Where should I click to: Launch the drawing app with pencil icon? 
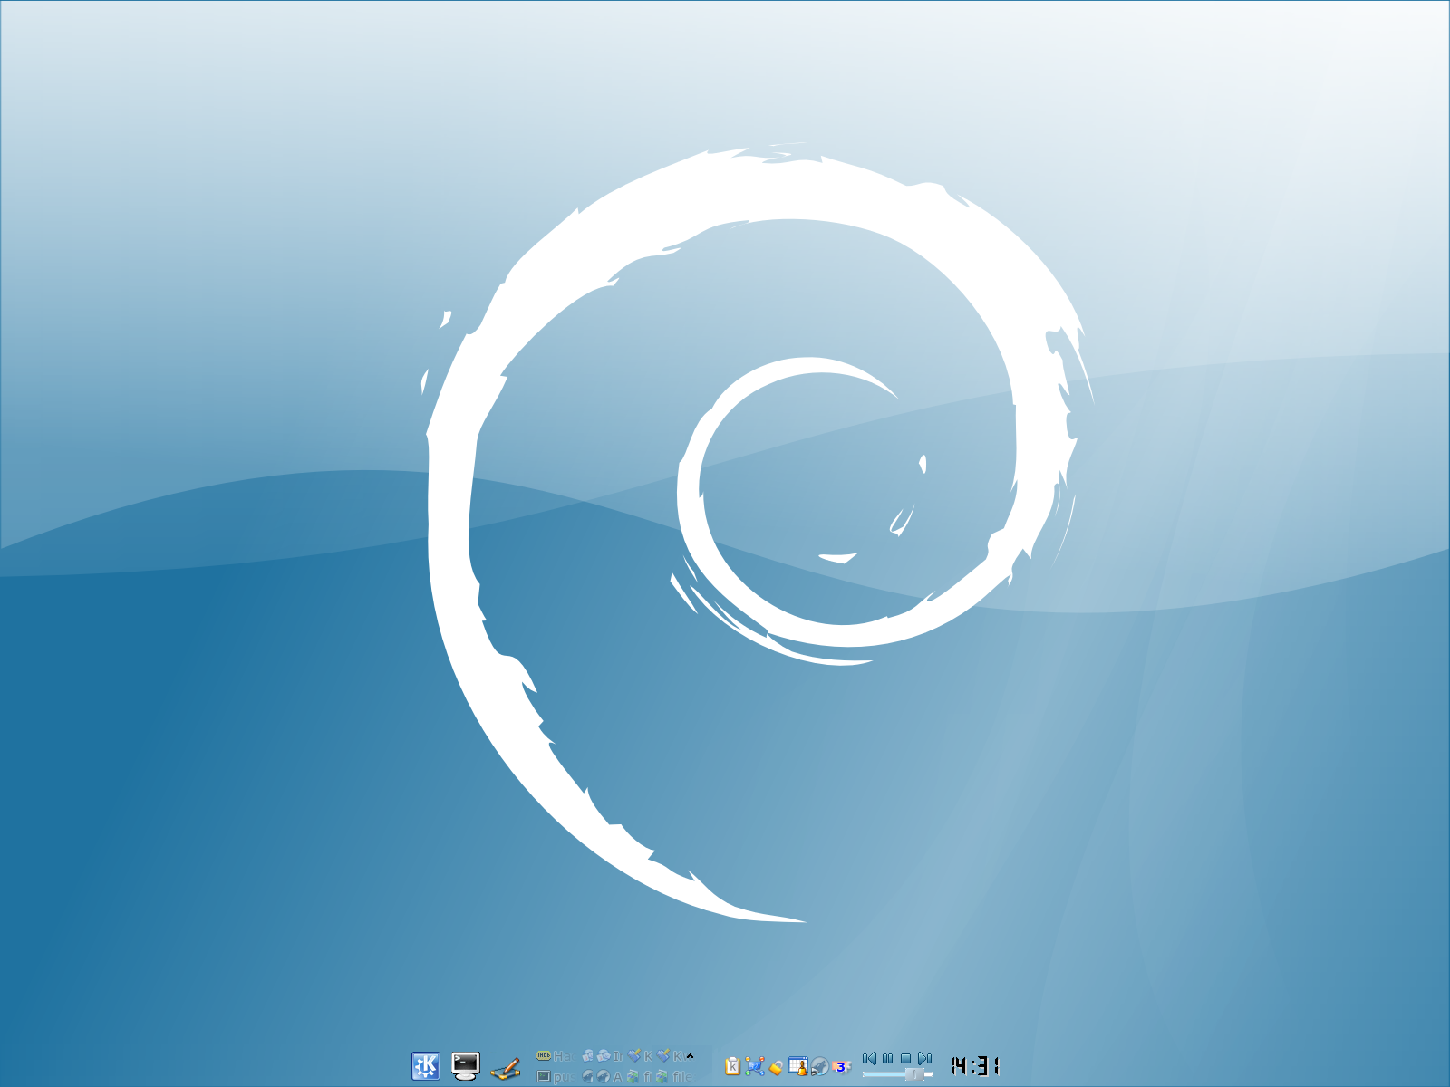coord(505,1068)
